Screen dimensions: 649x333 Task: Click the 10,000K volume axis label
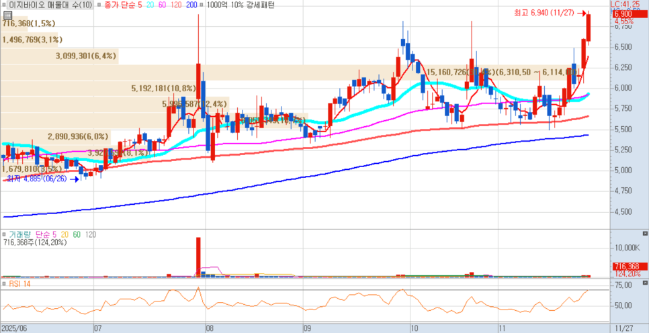[x=627, y=248]
